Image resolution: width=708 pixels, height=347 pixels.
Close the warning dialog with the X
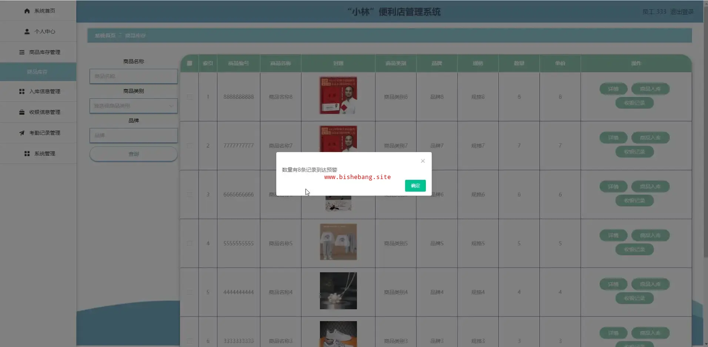click(423, 161)
